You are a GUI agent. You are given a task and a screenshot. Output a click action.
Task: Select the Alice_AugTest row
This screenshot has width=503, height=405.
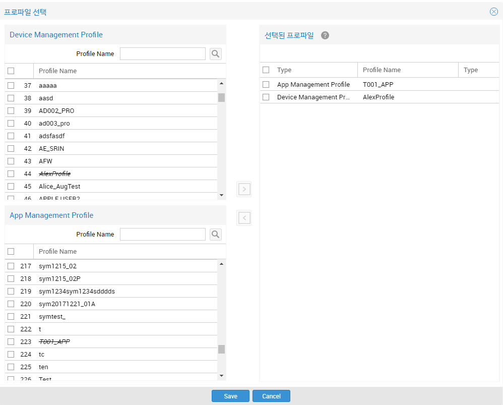point(59,187)
